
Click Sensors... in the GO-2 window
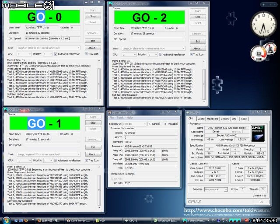click(198, 34)
